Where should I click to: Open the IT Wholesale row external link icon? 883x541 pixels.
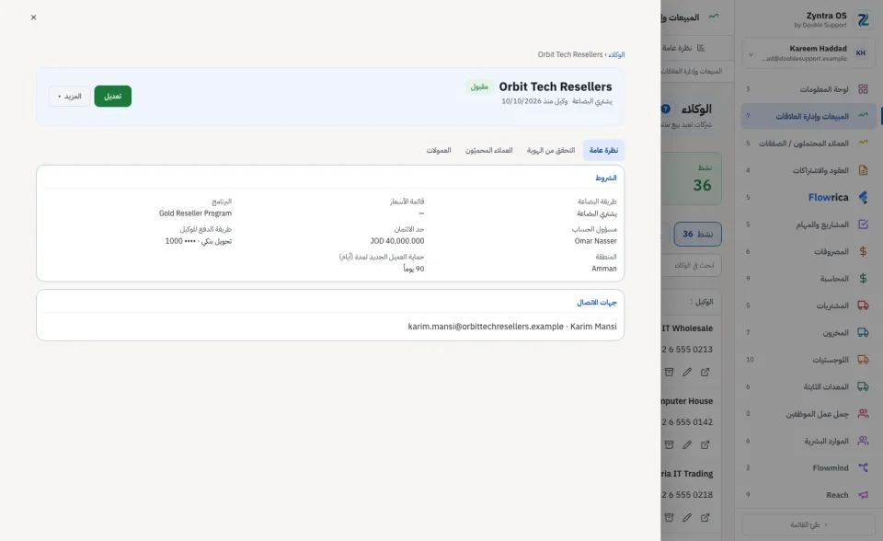[705, 372]
